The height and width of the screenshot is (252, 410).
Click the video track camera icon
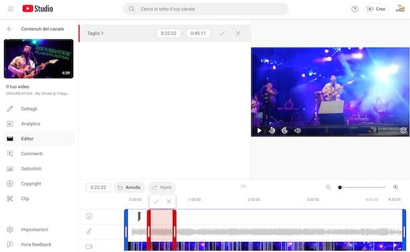[x=89, y=247]
